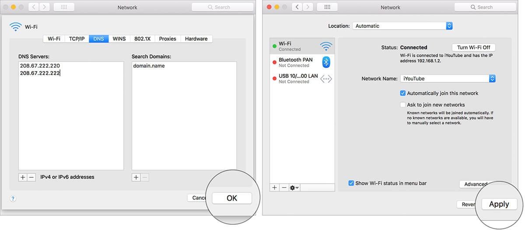Viewport: 525px width, 230px height.
Task: Toggle Automatically join this network checkbox
Action: 403,93
